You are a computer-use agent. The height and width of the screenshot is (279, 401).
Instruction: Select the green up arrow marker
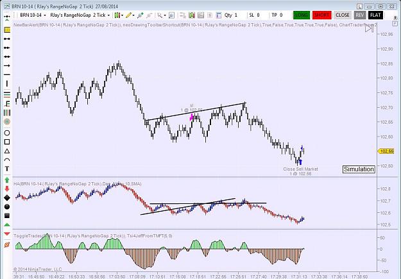click(7, 180)
